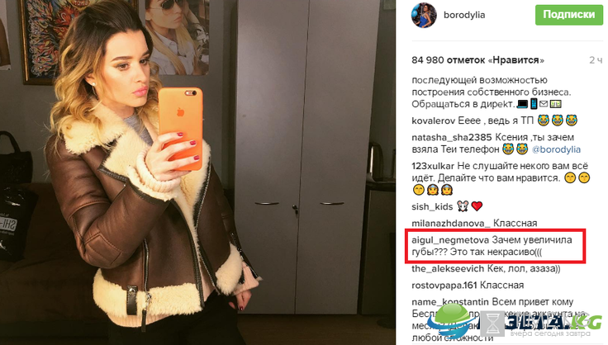Click the mouse emoji in sish_kids comment
Screen dimensions: 608x345
point(463,206)
